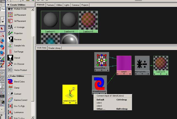The image size is (177, 119).
Task: Open place2dTexture node output arrow
Action: [108, 70]
